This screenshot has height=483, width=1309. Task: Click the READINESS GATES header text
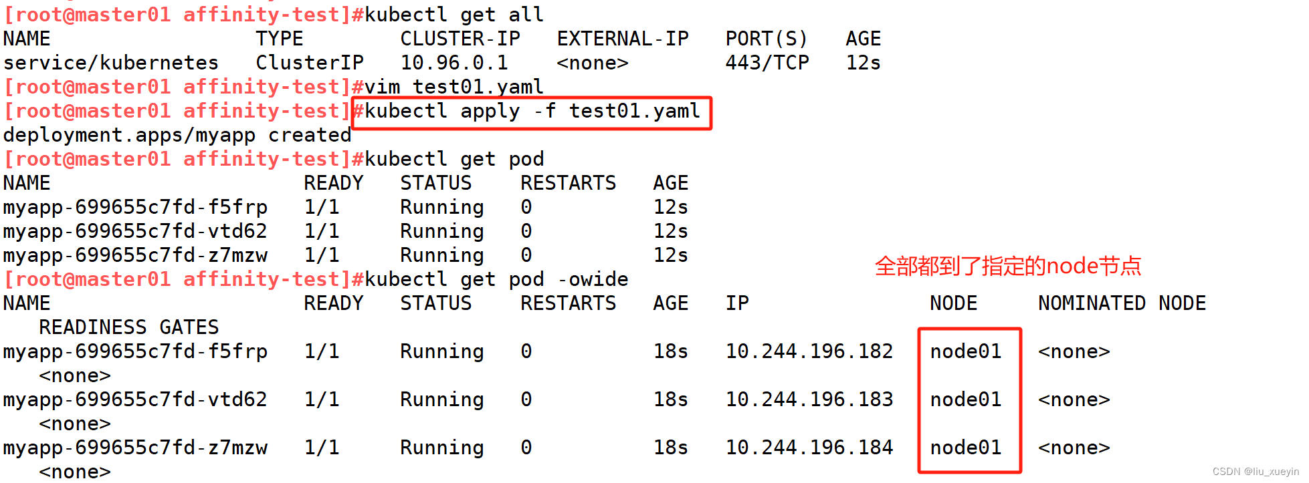coord(128,327)
